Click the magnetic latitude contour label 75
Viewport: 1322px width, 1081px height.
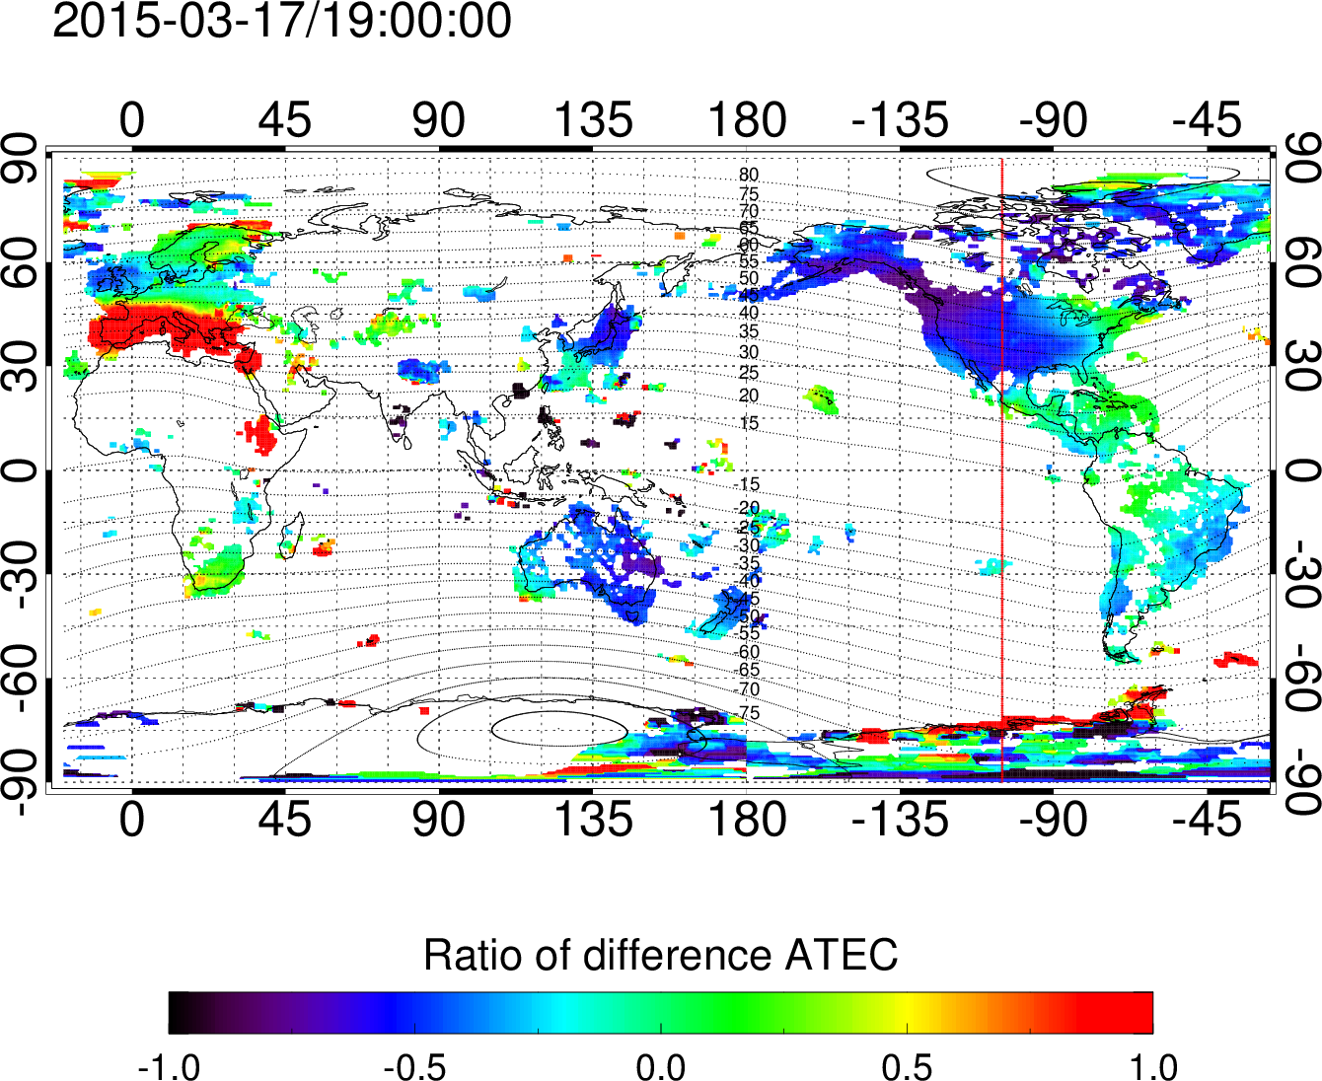click(749, 194)
